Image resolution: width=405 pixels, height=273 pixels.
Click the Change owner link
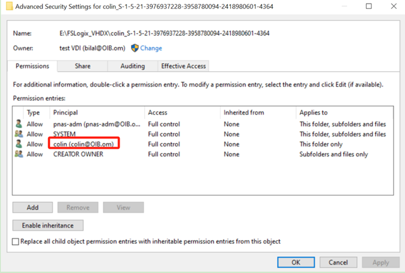coord(151,48)
